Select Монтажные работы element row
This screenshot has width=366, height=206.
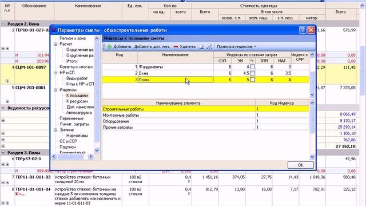tap(205, 115)
